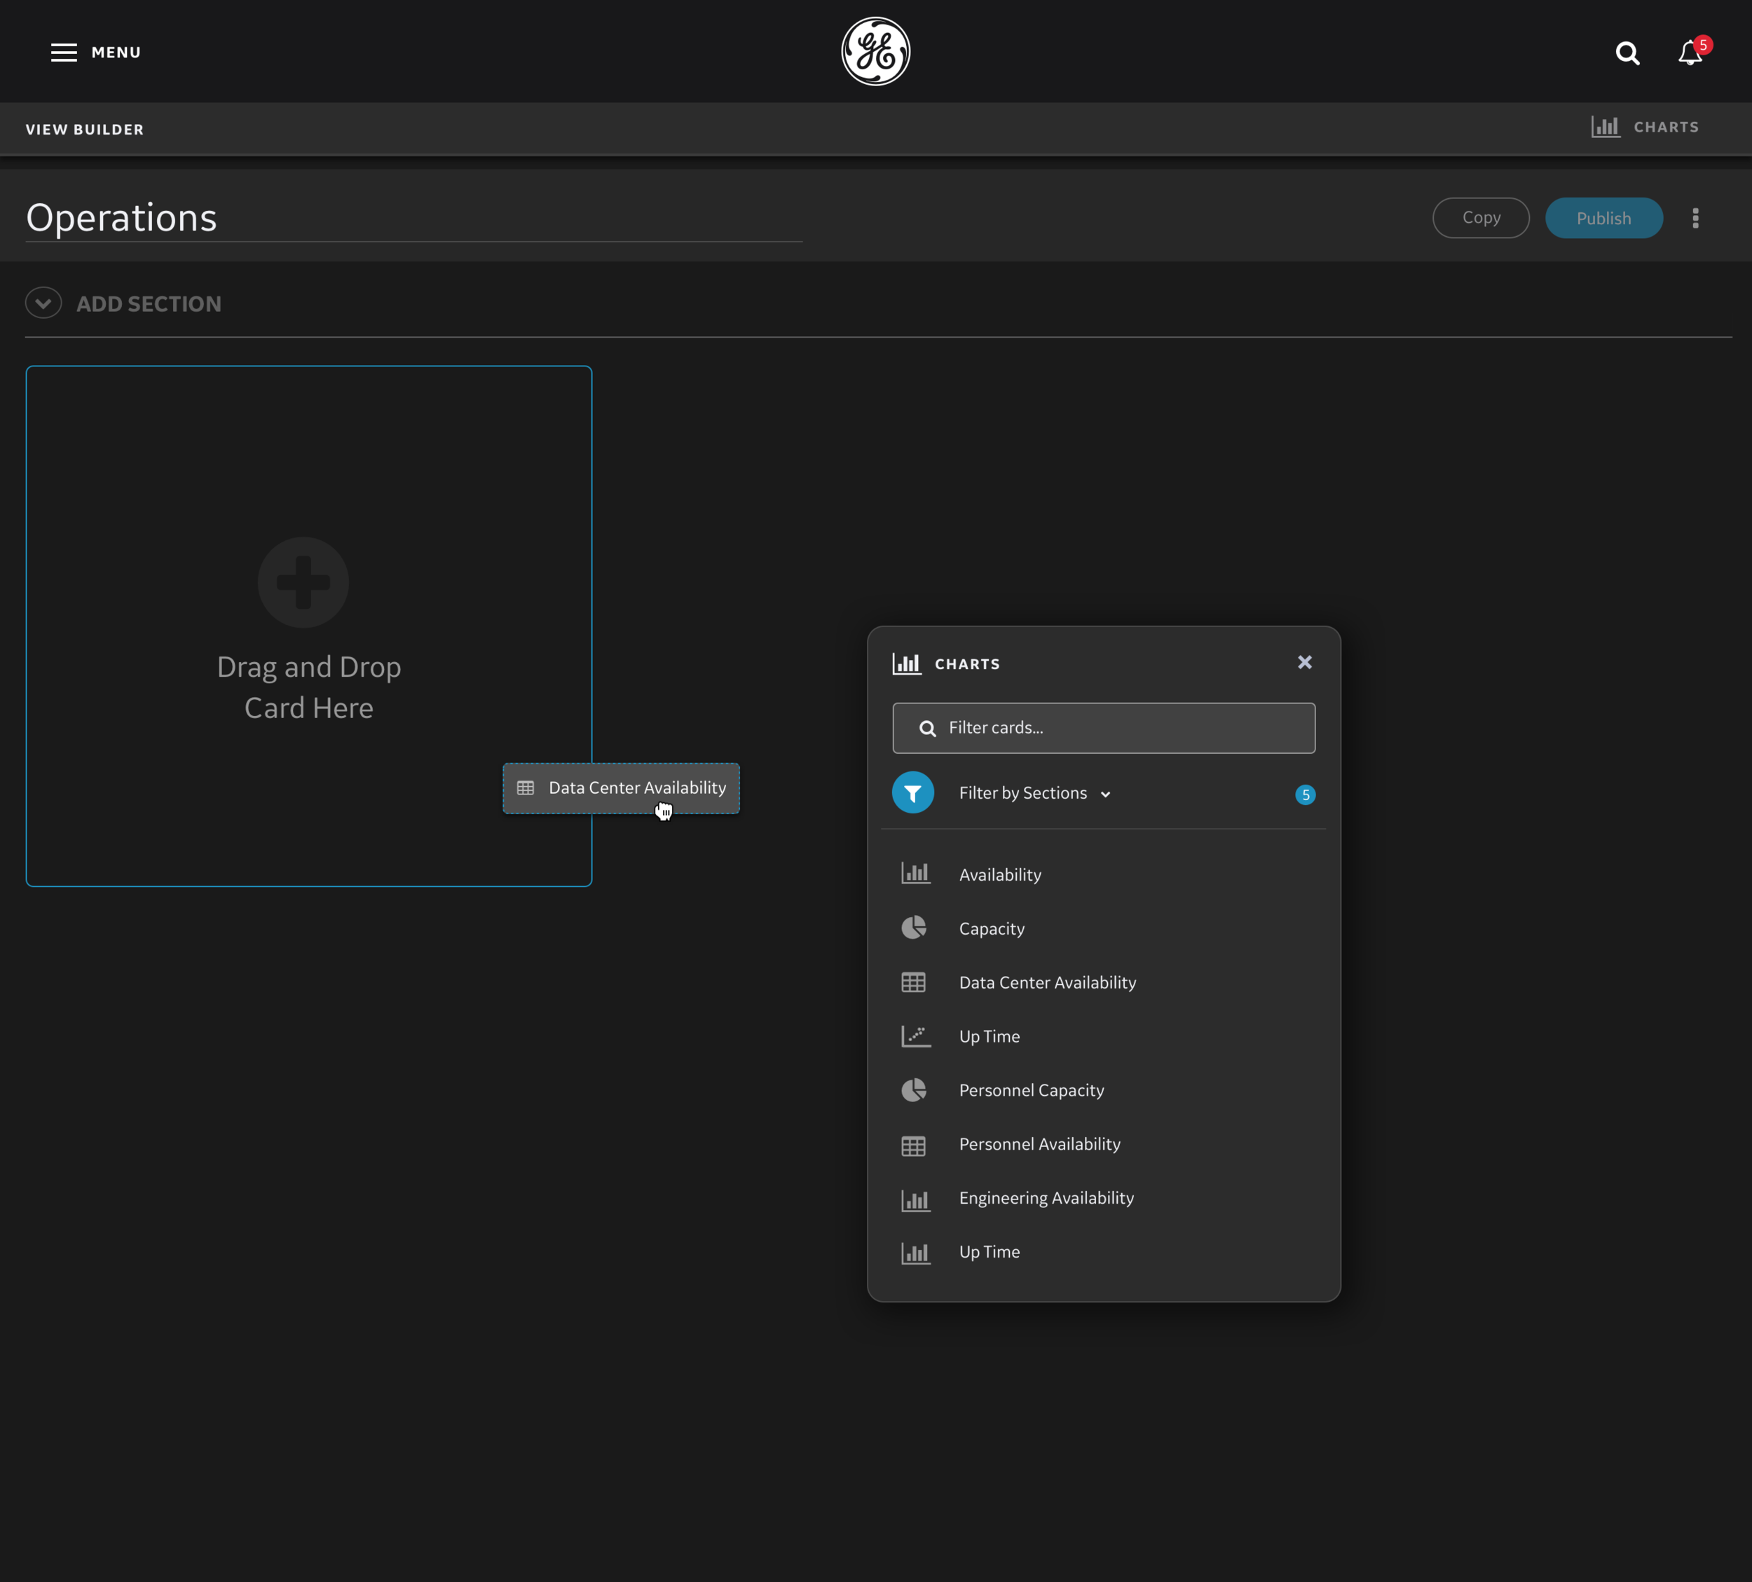
Task: Click the blue filter funnel icon
Action: 912,793
